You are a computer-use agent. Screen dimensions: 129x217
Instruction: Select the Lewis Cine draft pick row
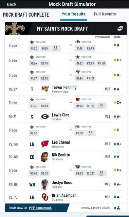click(66, 117)
